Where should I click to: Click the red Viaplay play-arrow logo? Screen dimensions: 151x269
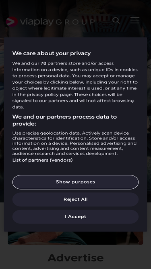pos(12,22)
